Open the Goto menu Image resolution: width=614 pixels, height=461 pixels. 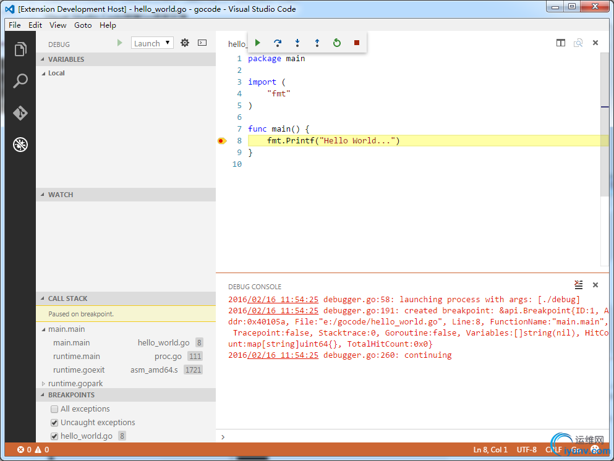(83, 25)
